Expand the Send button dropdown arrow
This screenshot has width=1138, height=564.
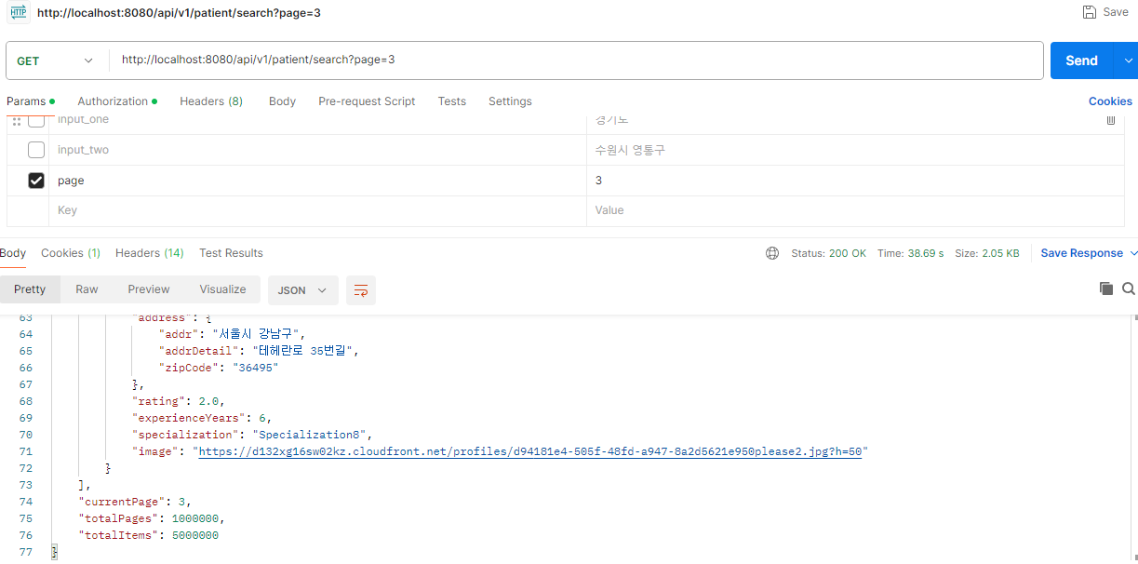click(1129, 60)
